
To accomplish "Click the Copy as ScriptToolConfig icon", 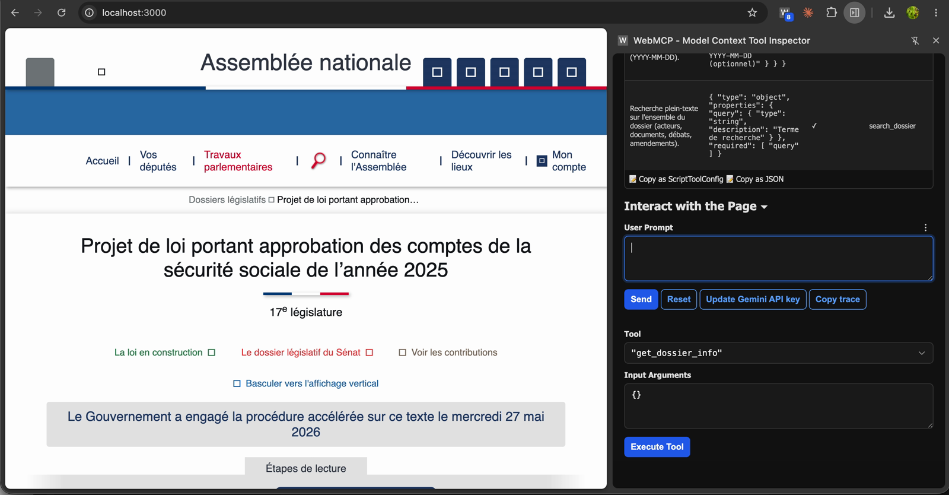I will [633, 179].
